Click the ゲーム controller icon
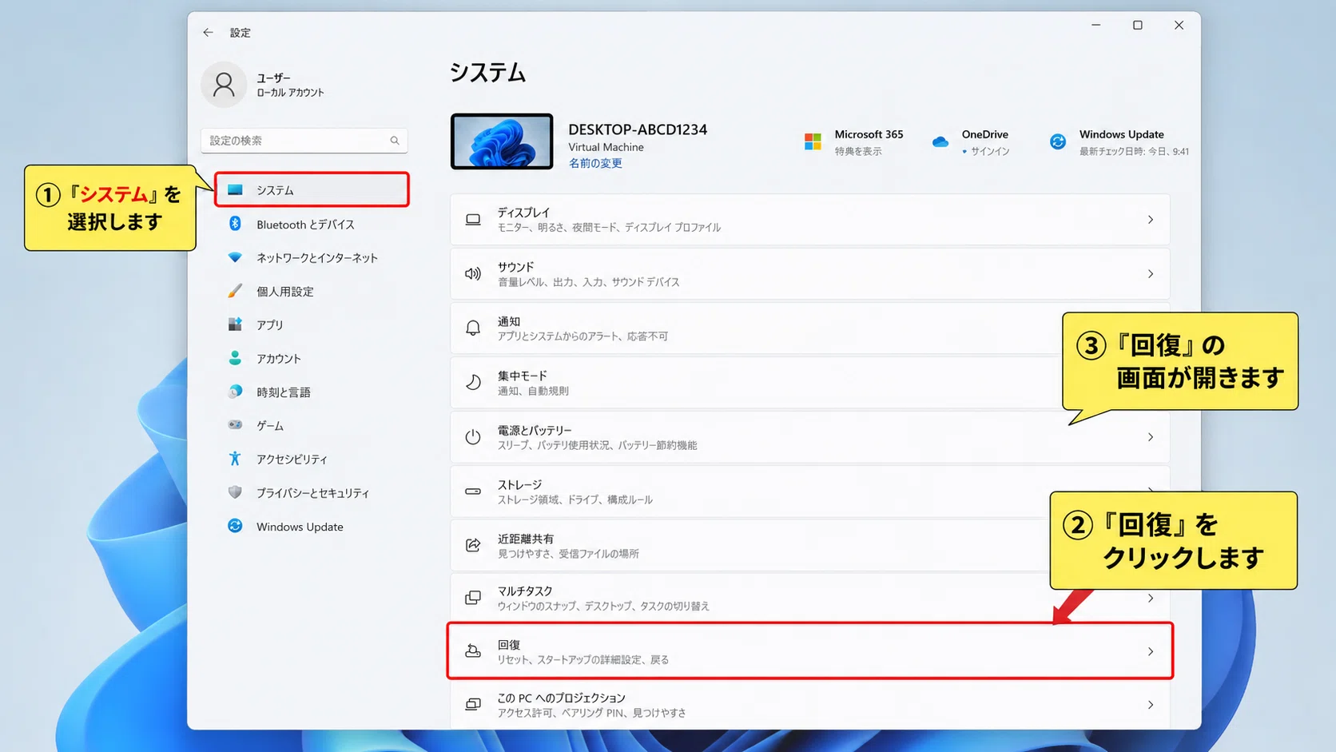 [235, 425]
